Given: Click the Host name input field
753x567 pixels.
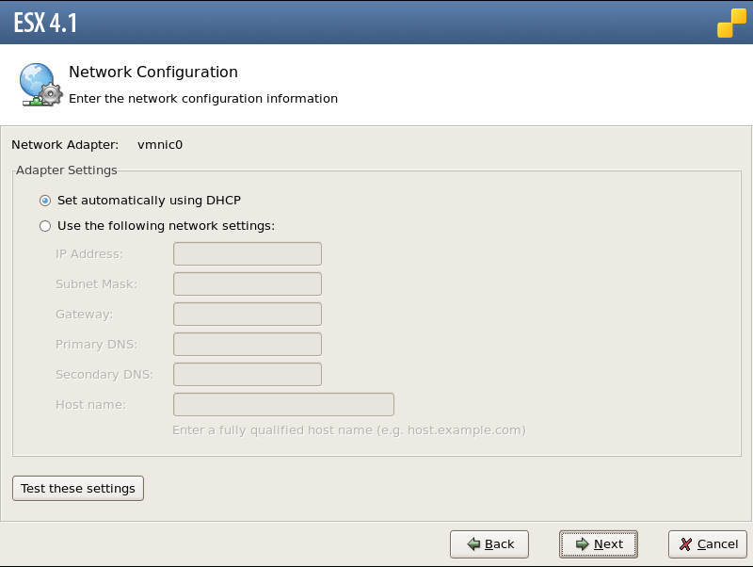Looking at the screenshot, I should pos(284,405).
